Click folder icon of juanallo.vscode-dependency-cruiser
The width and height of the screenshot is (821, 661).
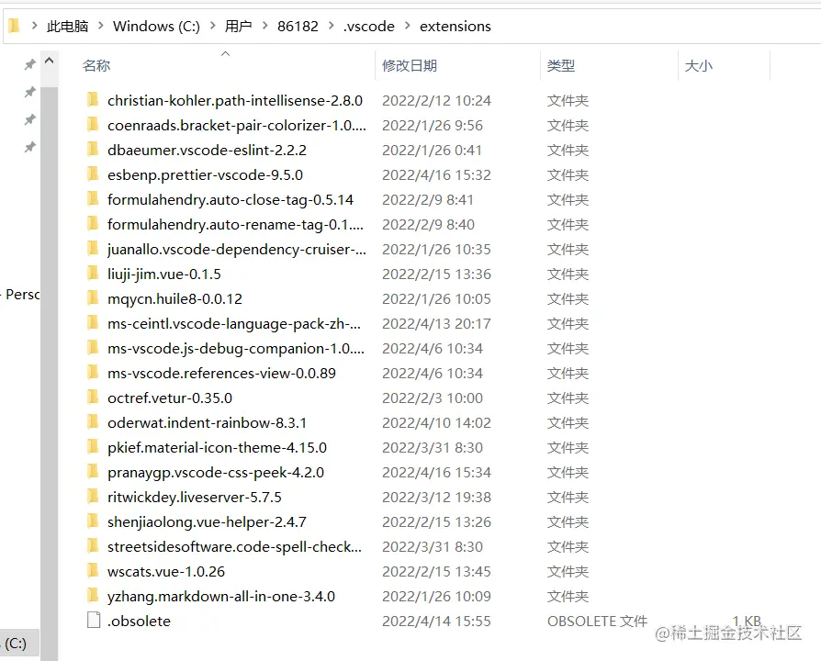(93, 248)
